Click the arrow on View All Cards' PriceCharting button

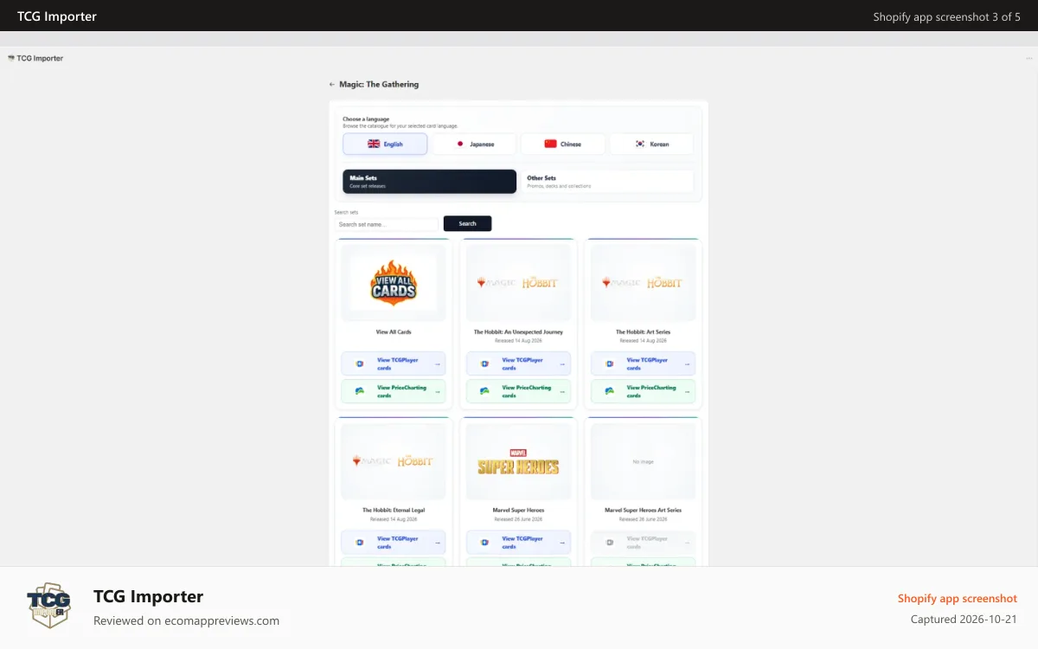click(x=438, y=392)
